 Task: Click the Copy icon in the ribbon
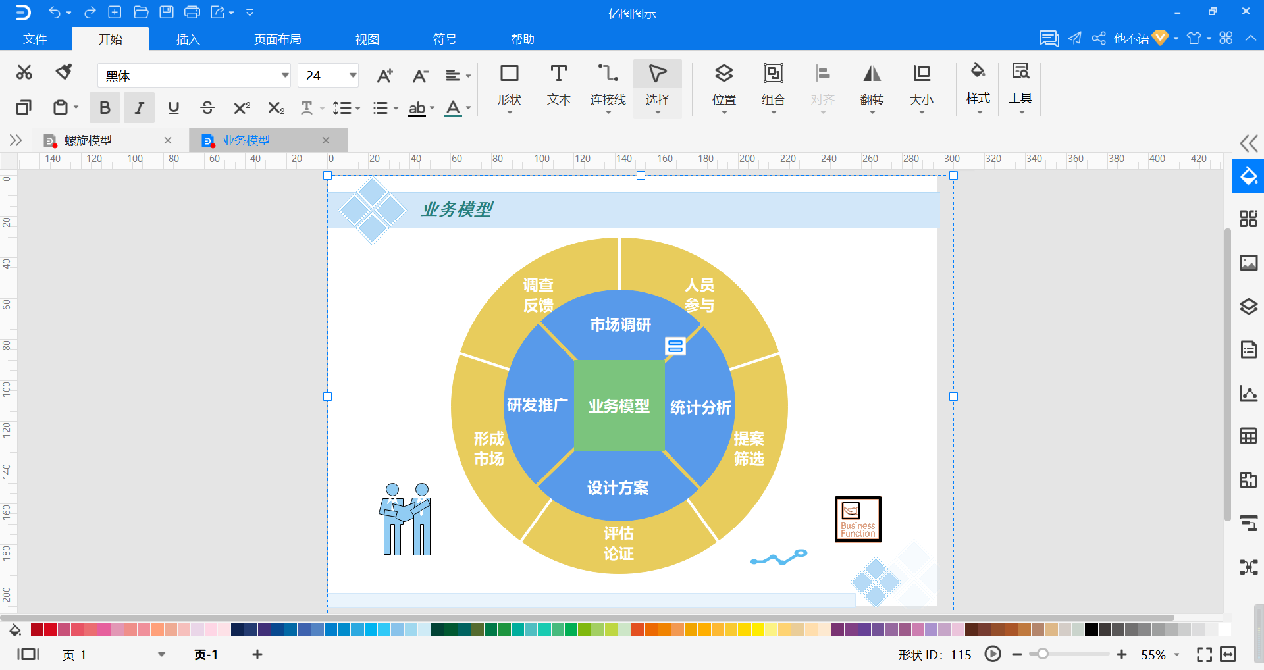24,107
